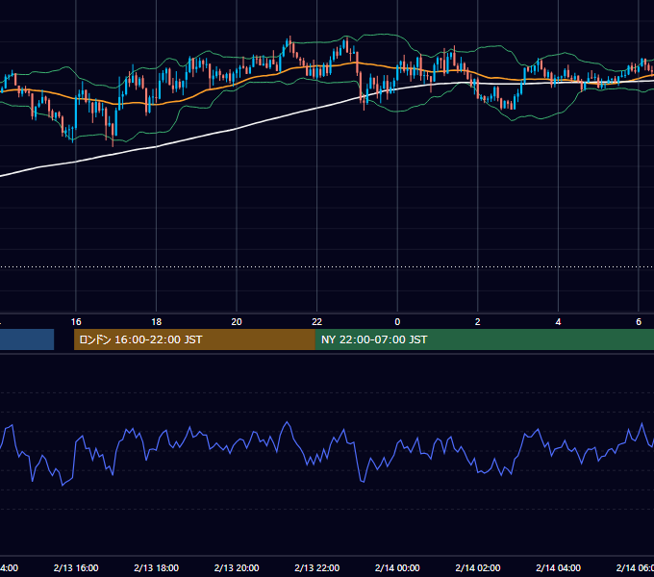The image size is (654, 577).
Task: Click the '2/13 22:00' time label
Action: click(x=317, y=567)
